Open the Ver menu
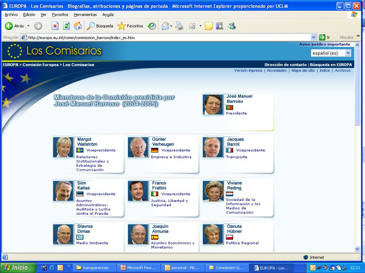Viewport: 365px width, 273px height. pos(43,15)
